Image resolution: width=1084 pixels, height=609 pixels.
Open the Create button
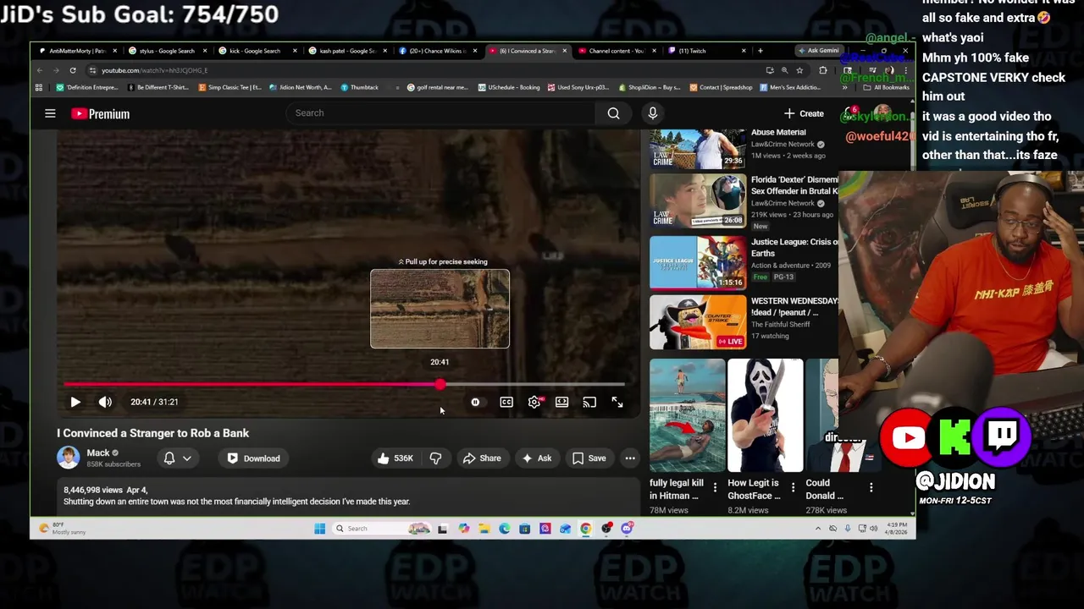coord(804,113)
